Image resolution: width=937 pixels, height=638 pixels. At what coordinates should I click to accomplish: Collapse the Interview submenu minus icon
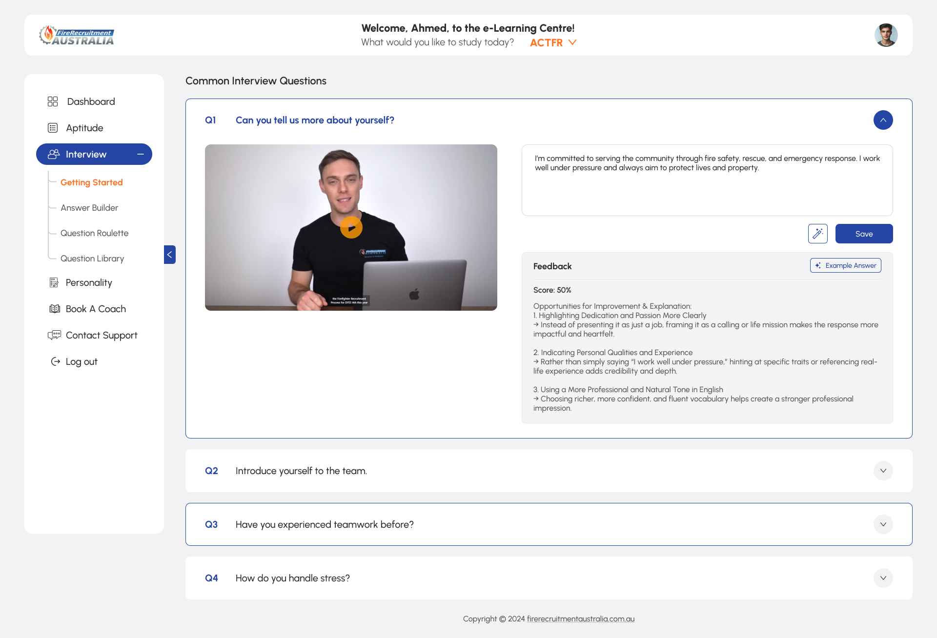pyautogui.click(x=141, y=154)
